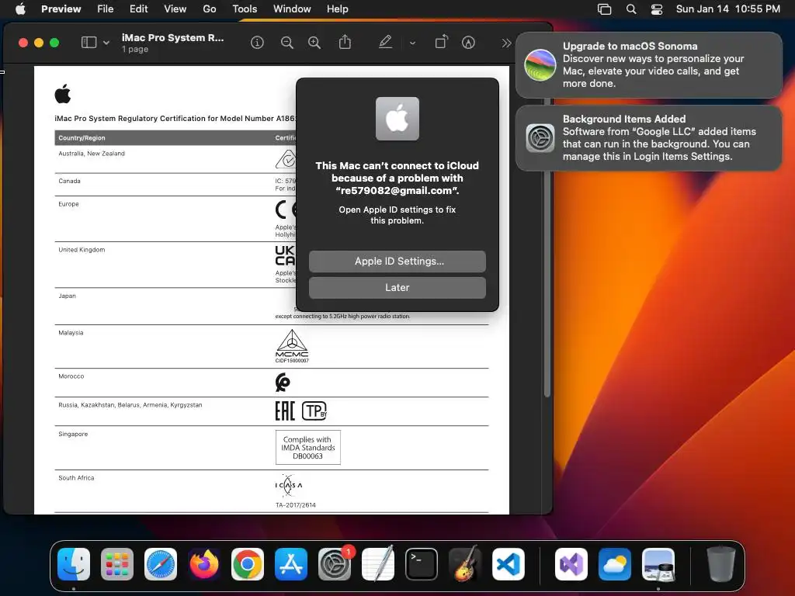Expand the sidebar view options chevron
The image size is (795, 596).
[x=106, y=43]
